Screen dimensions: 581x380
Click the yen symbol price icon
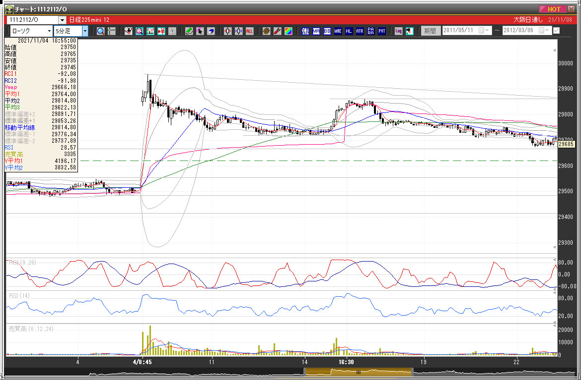click(161, 31)
